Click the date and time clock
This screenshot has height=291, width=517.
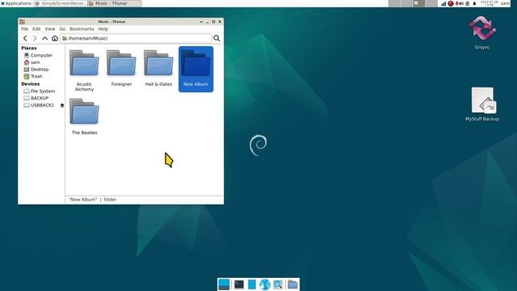pyautogui.click(x=489, y=3)
